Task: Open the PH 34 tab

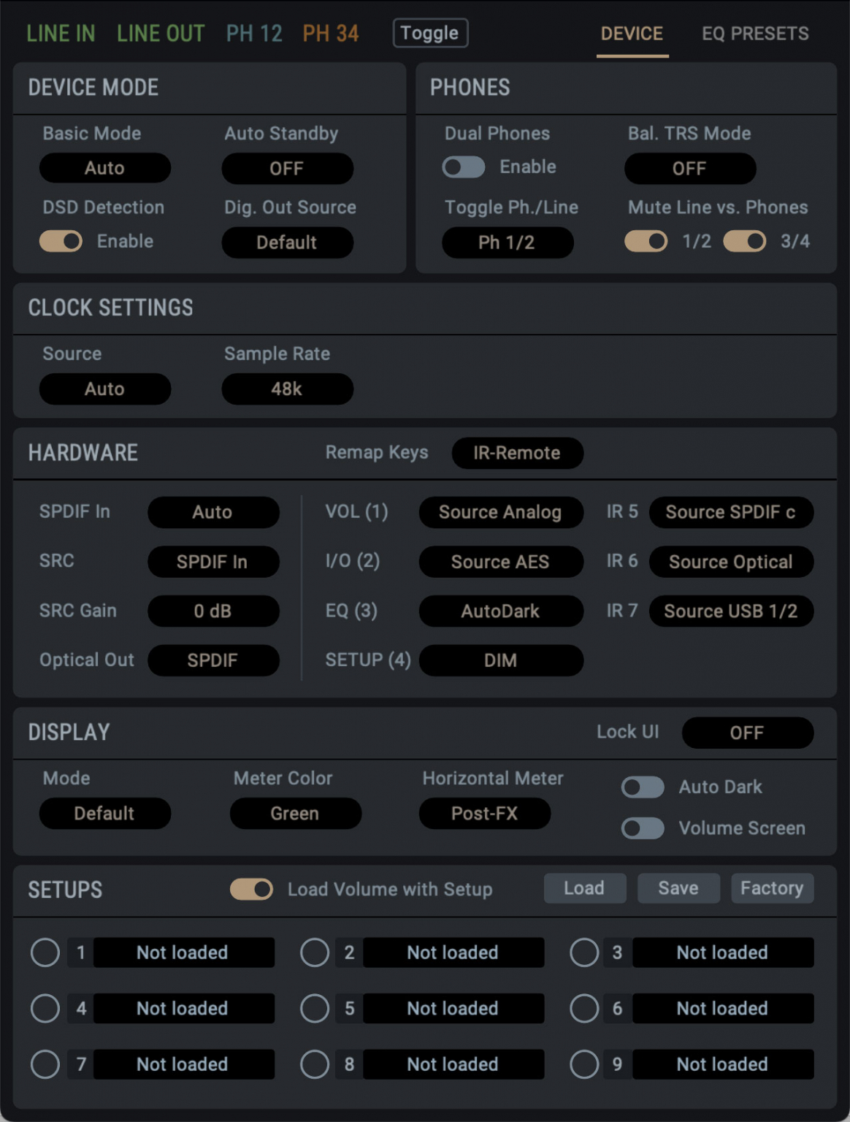Action: click(x=331, y=34)
